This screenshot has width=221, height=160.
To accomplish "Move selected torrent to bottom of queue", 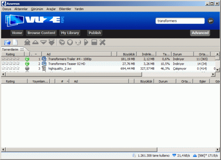I will (x=52, y=43).
